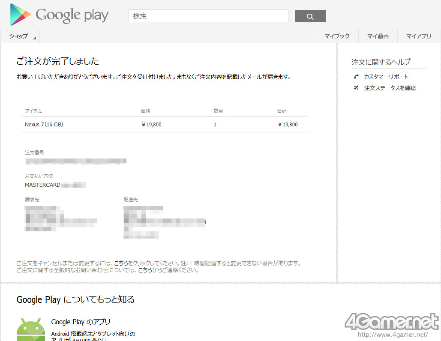Click the http://www.4gamer.net/ URL text

[x=393, y=335]
